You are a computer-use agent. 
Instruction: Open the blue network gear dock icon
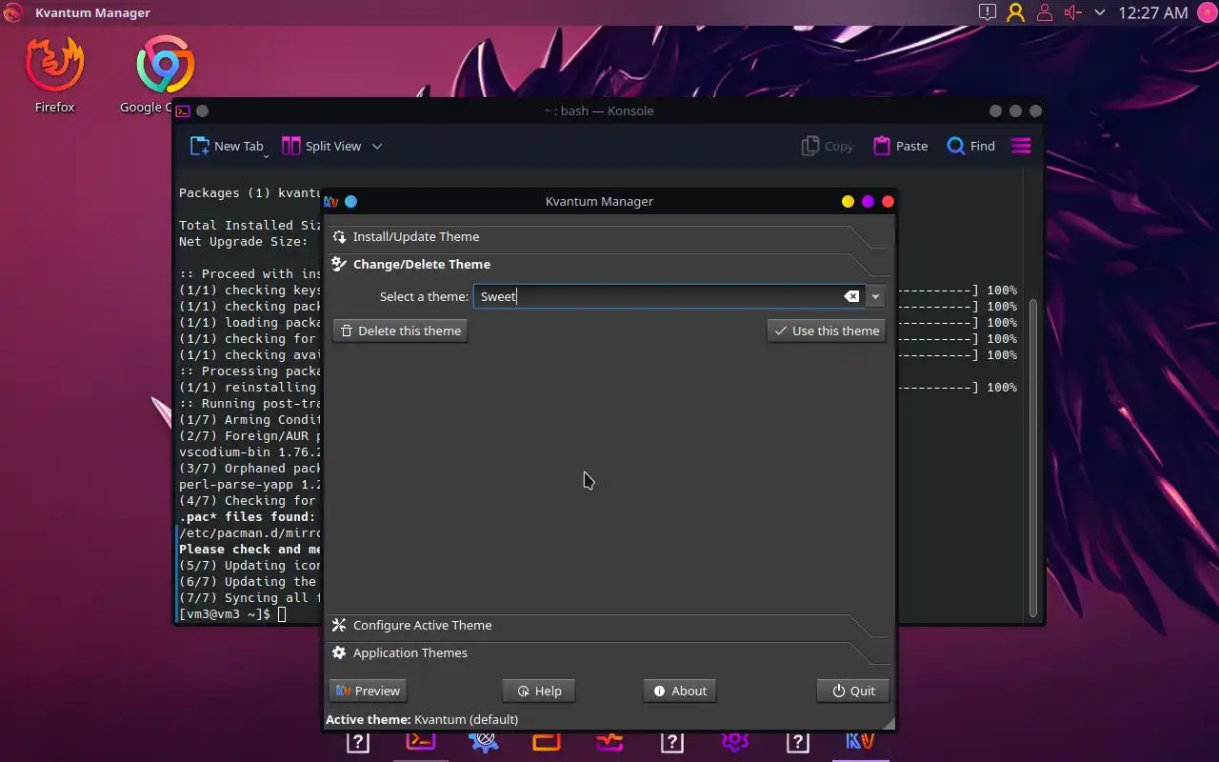[x=484, y=742]
